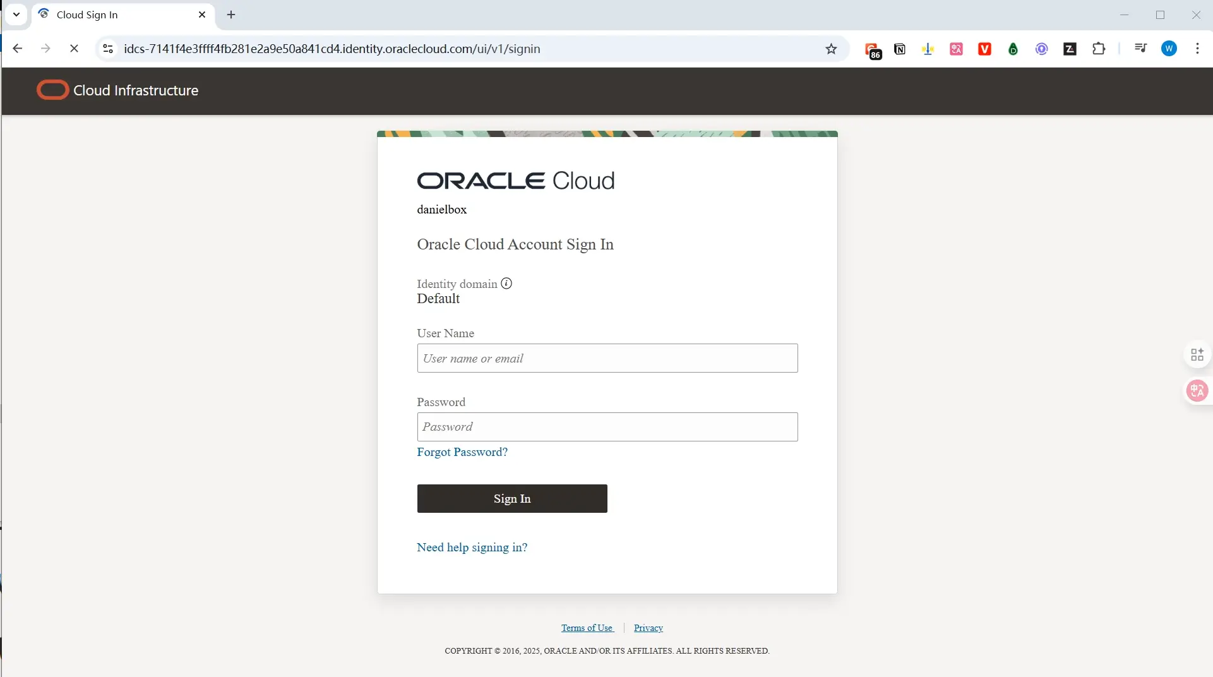Open Chrome three-dot menu

(1197, 49)
